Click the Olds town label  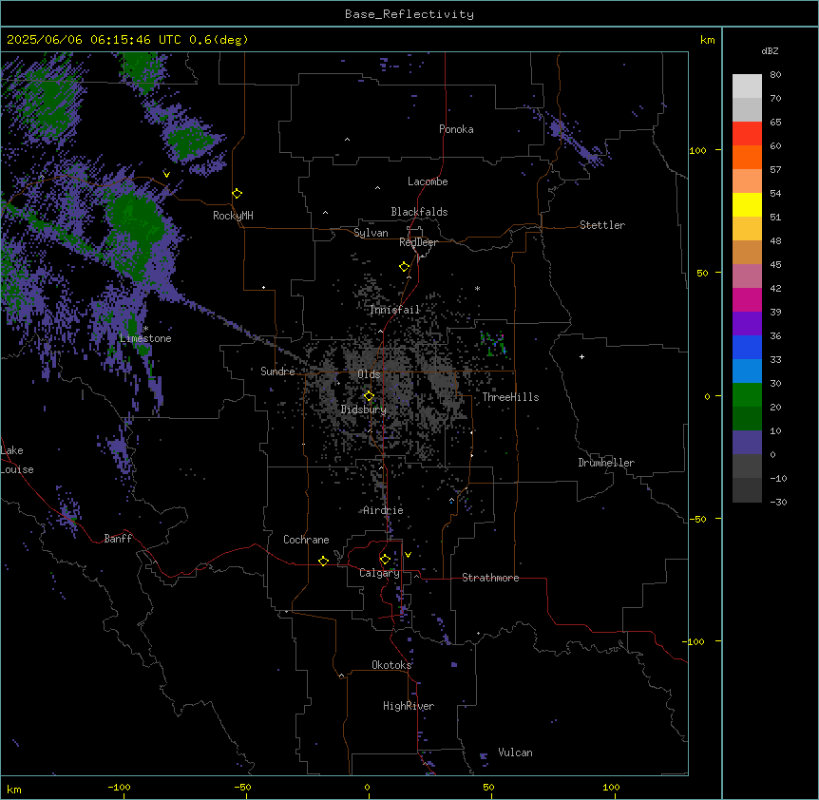[x=369, y=374]
